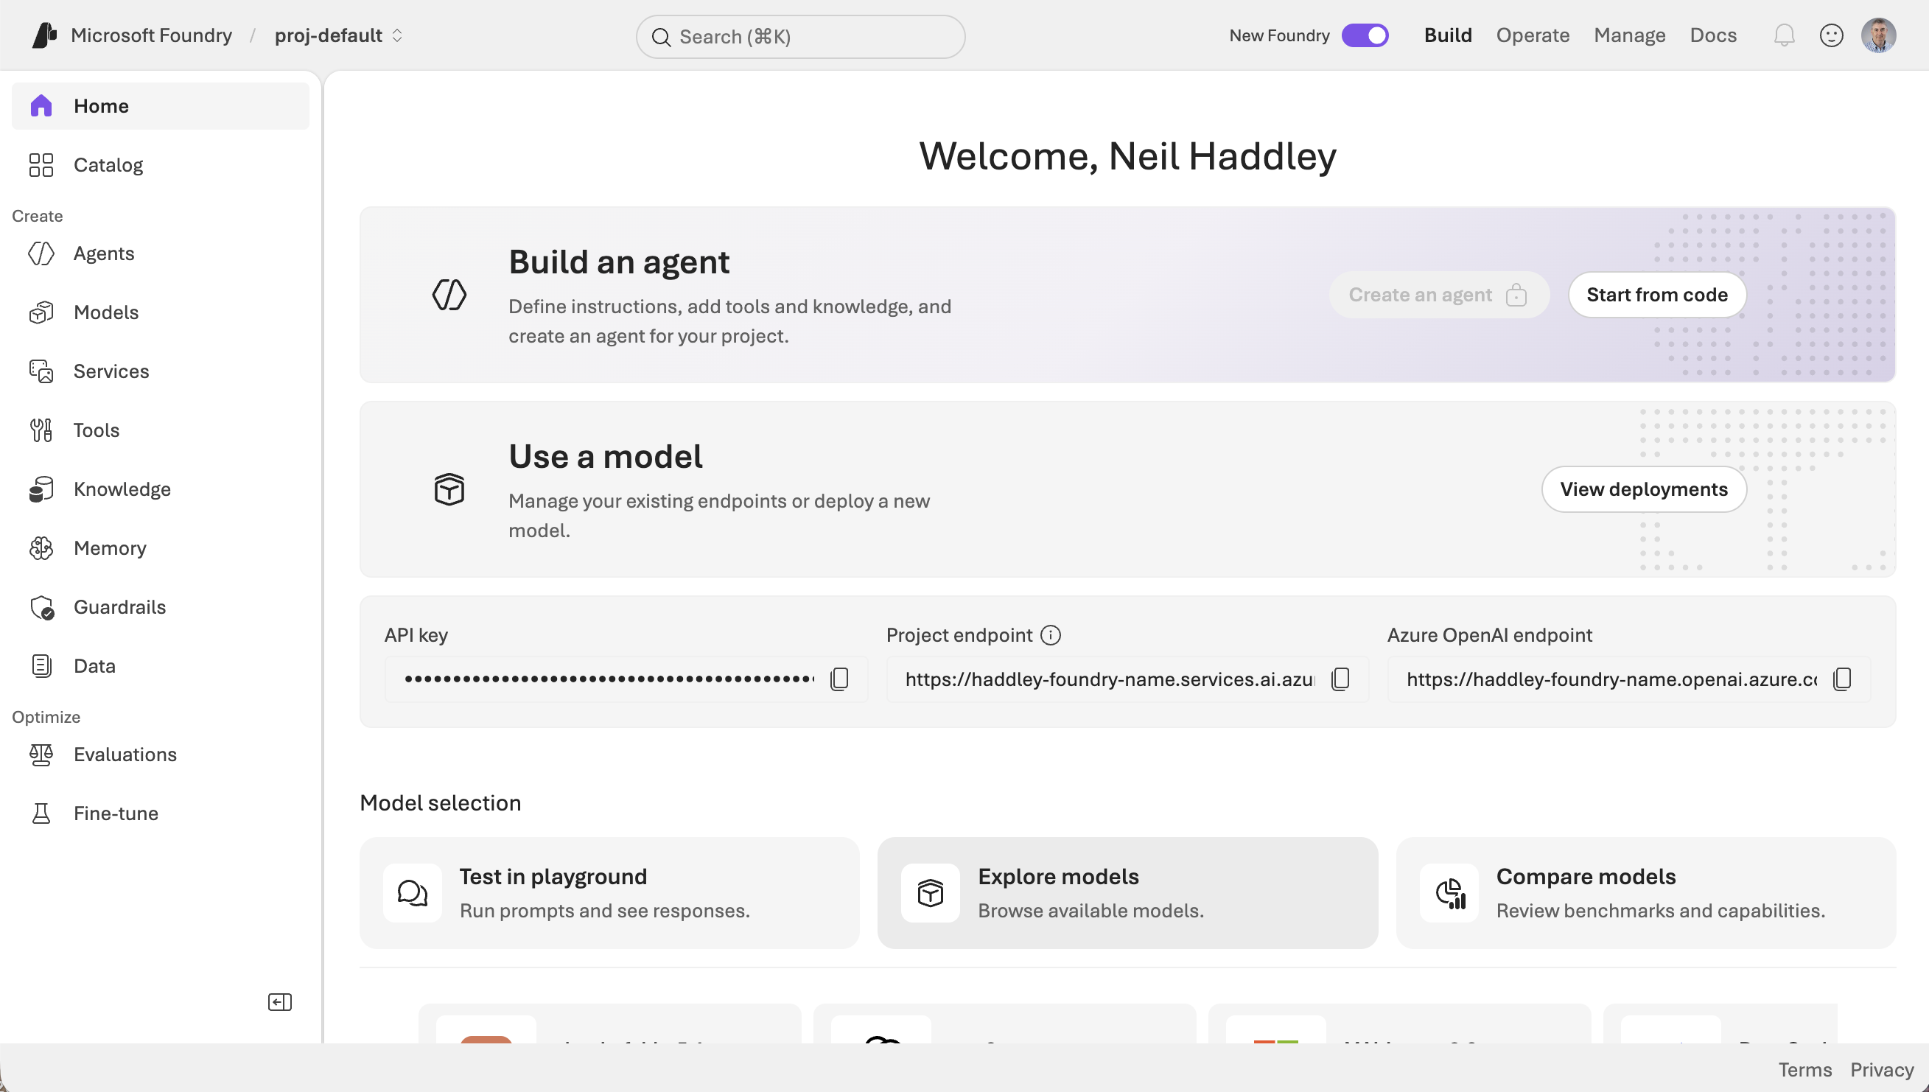Image resolution: width=1929 pixels, height=1092 pixels.
Task: Click the View deployments button
Action: click(x=1644, y=489)
